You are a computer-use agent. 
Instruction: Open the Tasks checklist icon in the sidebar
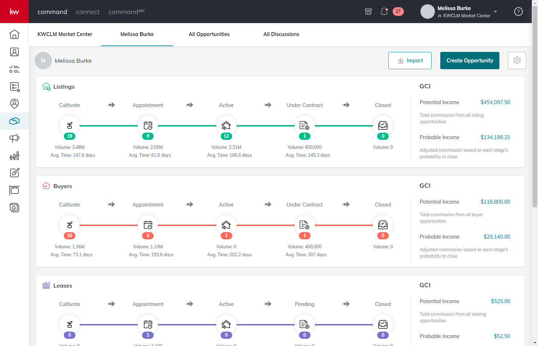(14, 69)
